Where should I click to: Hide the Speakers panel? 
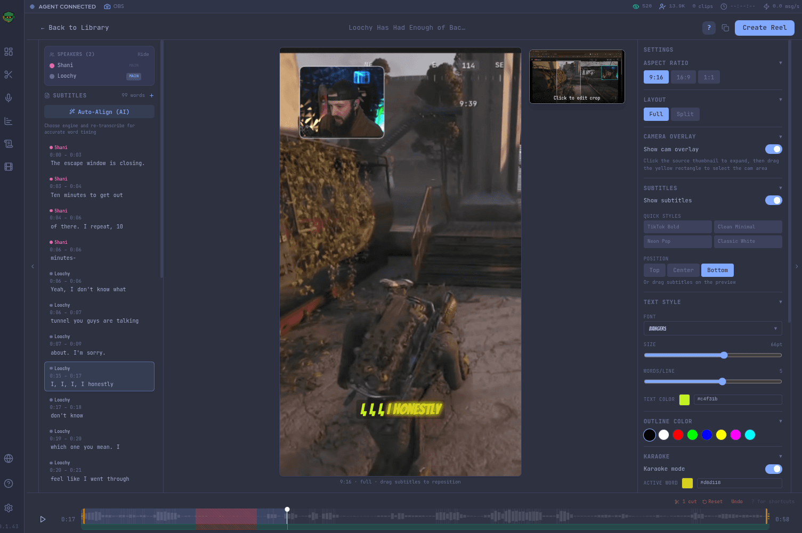[143, 54]
